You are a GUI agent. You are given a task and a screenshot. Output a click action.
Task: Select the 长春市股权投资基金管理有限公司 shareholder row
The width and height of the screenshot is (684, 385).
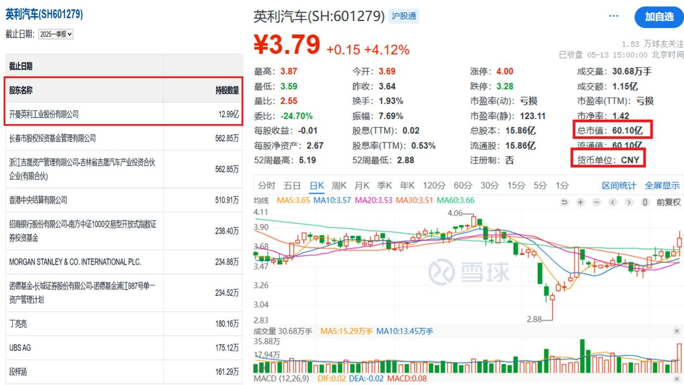124,138
